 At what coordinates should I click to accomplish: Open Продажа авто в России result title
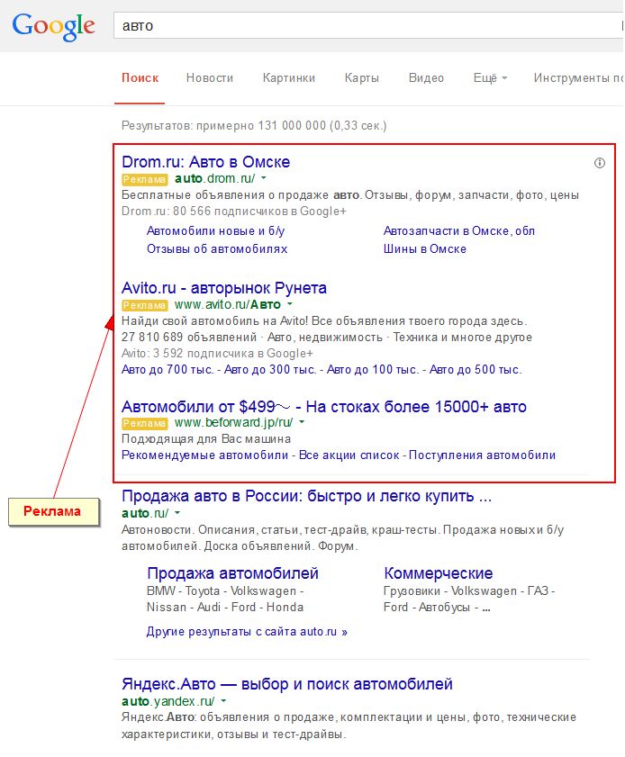pos(307,496)
